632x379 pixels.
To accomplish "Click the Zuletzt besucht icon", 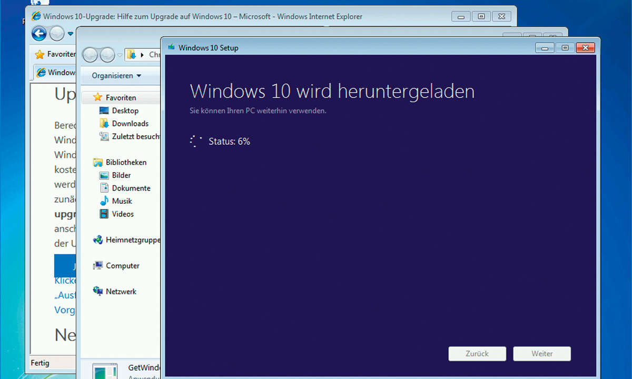I will pyautogui.click(x=104, y=136).
